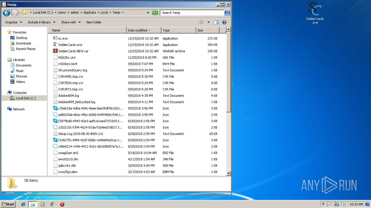Refresh the Temp folder view
Screen dimensions: 371x208
[x=155, y=13]
